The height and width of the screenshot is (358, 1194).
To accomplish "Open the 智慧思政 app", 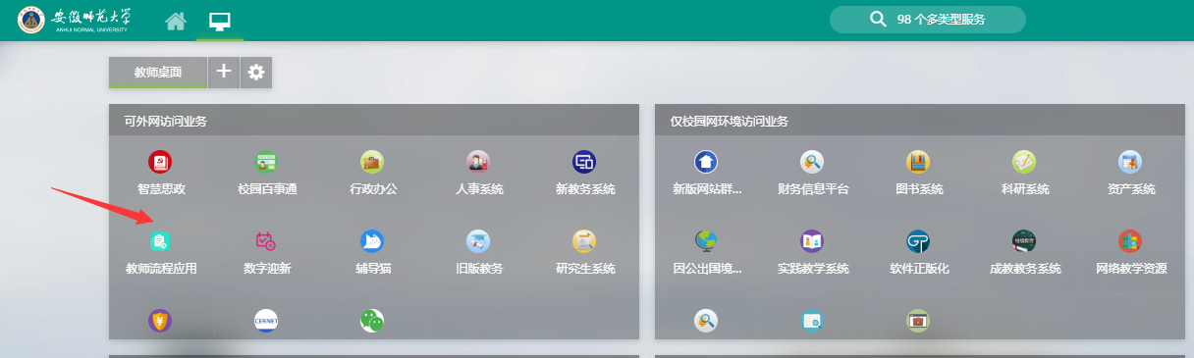I will point(161,172).
